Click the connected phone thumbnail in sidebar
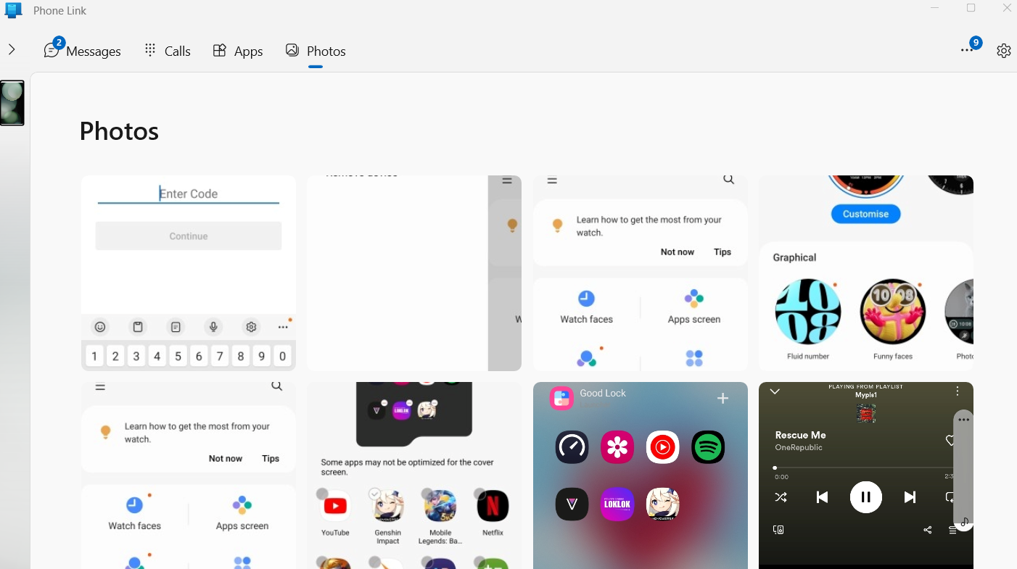Image resolution: width=1017 pixels, height=569 pixels. coord(12,103)
